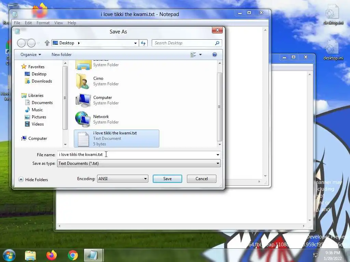Open the Help menu in Notepad
350x262 pixels.
[72, 23]
